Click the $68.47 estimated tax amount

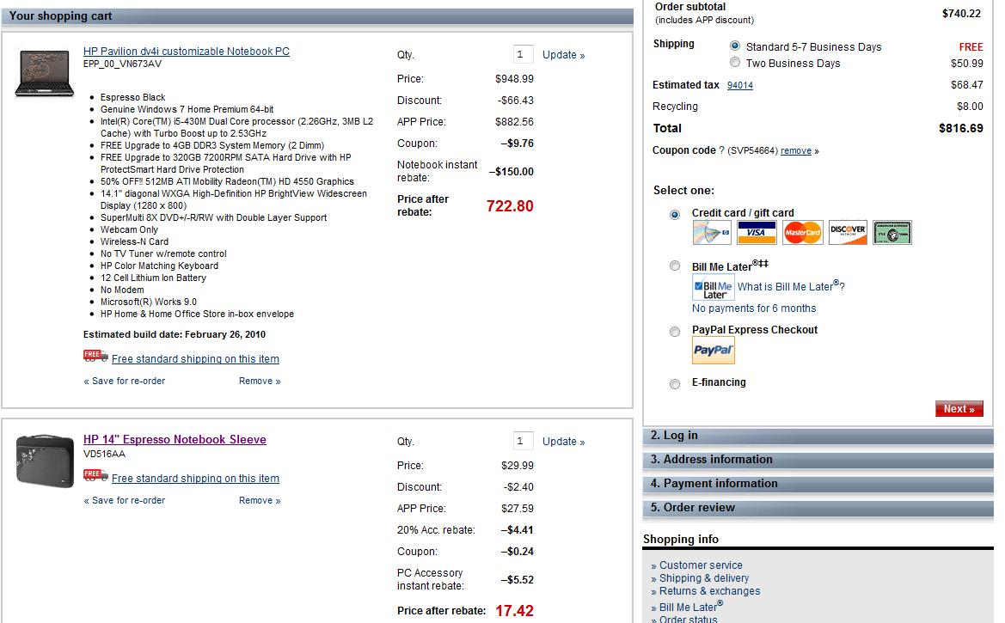pos(966,84)
